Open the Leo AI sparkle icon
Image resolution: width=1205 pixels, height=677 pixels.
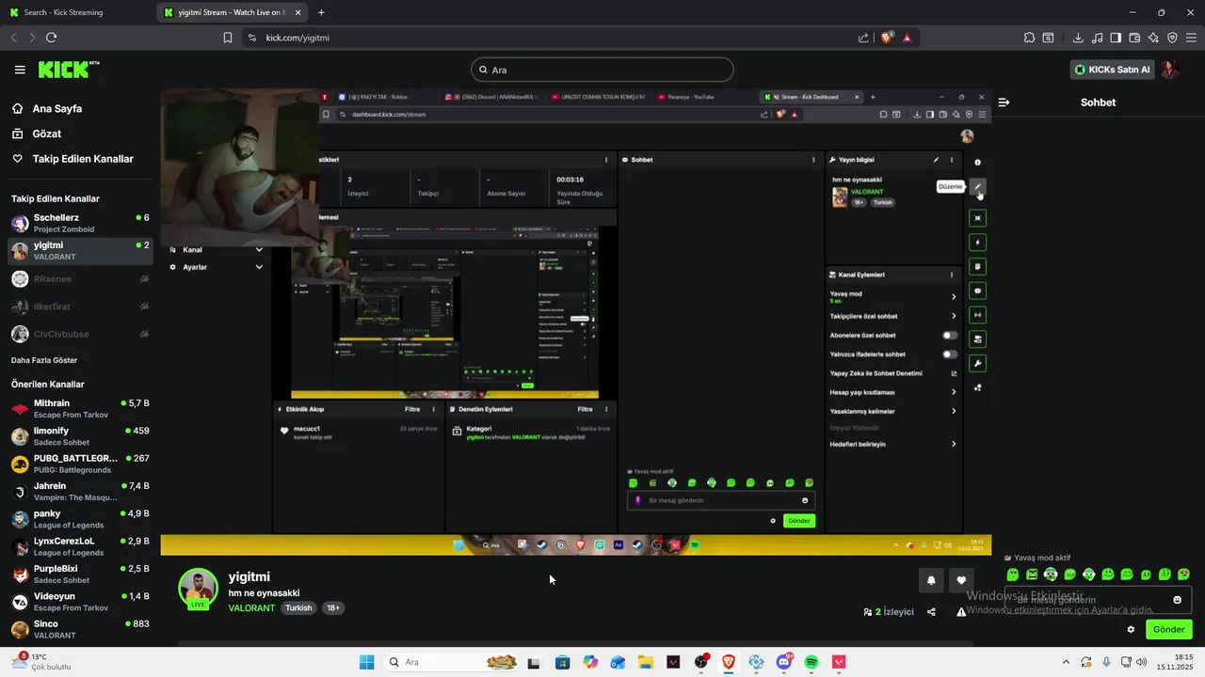point(1153,38)
